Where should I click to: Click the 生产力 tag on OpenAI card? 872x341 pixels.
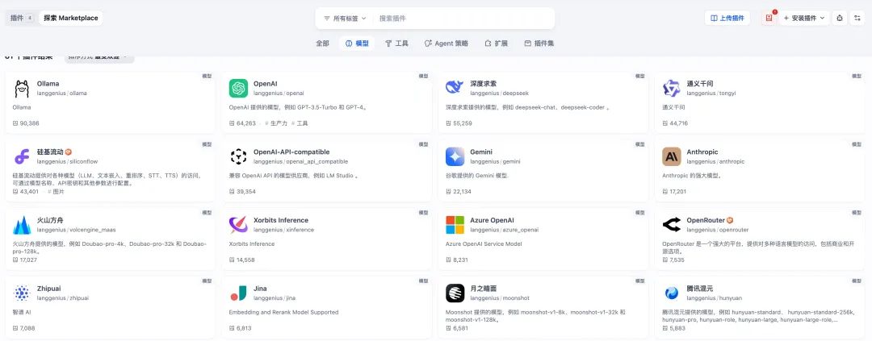coord(276,123)
